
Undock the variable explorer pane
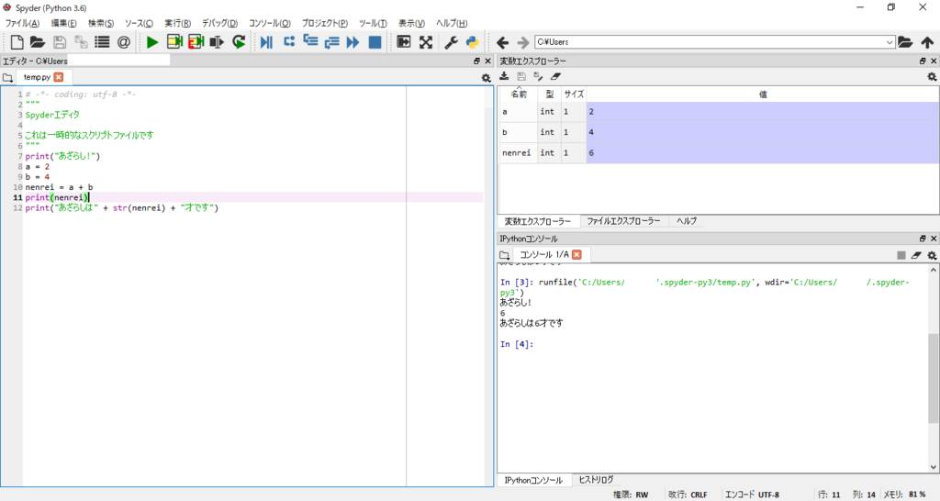click(923, 61)
